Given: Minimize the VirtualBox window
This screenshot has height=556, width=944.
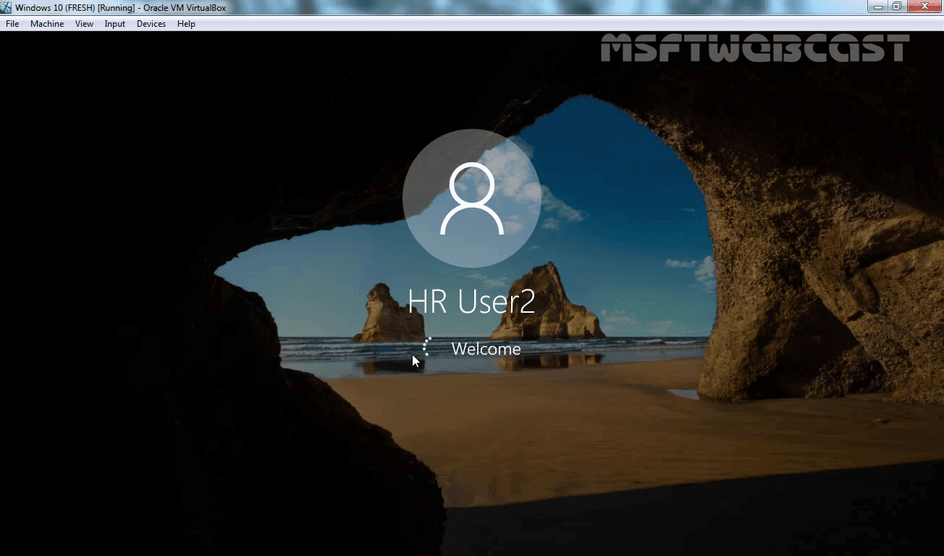Looking at the screenshot, I should tap(879, 7).
